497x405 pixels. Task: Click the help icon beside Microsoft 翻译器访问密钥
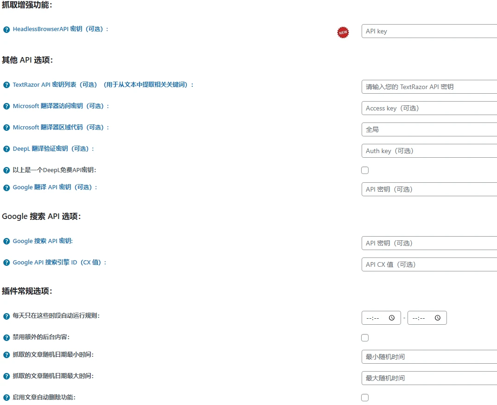[x=6, y=106]
